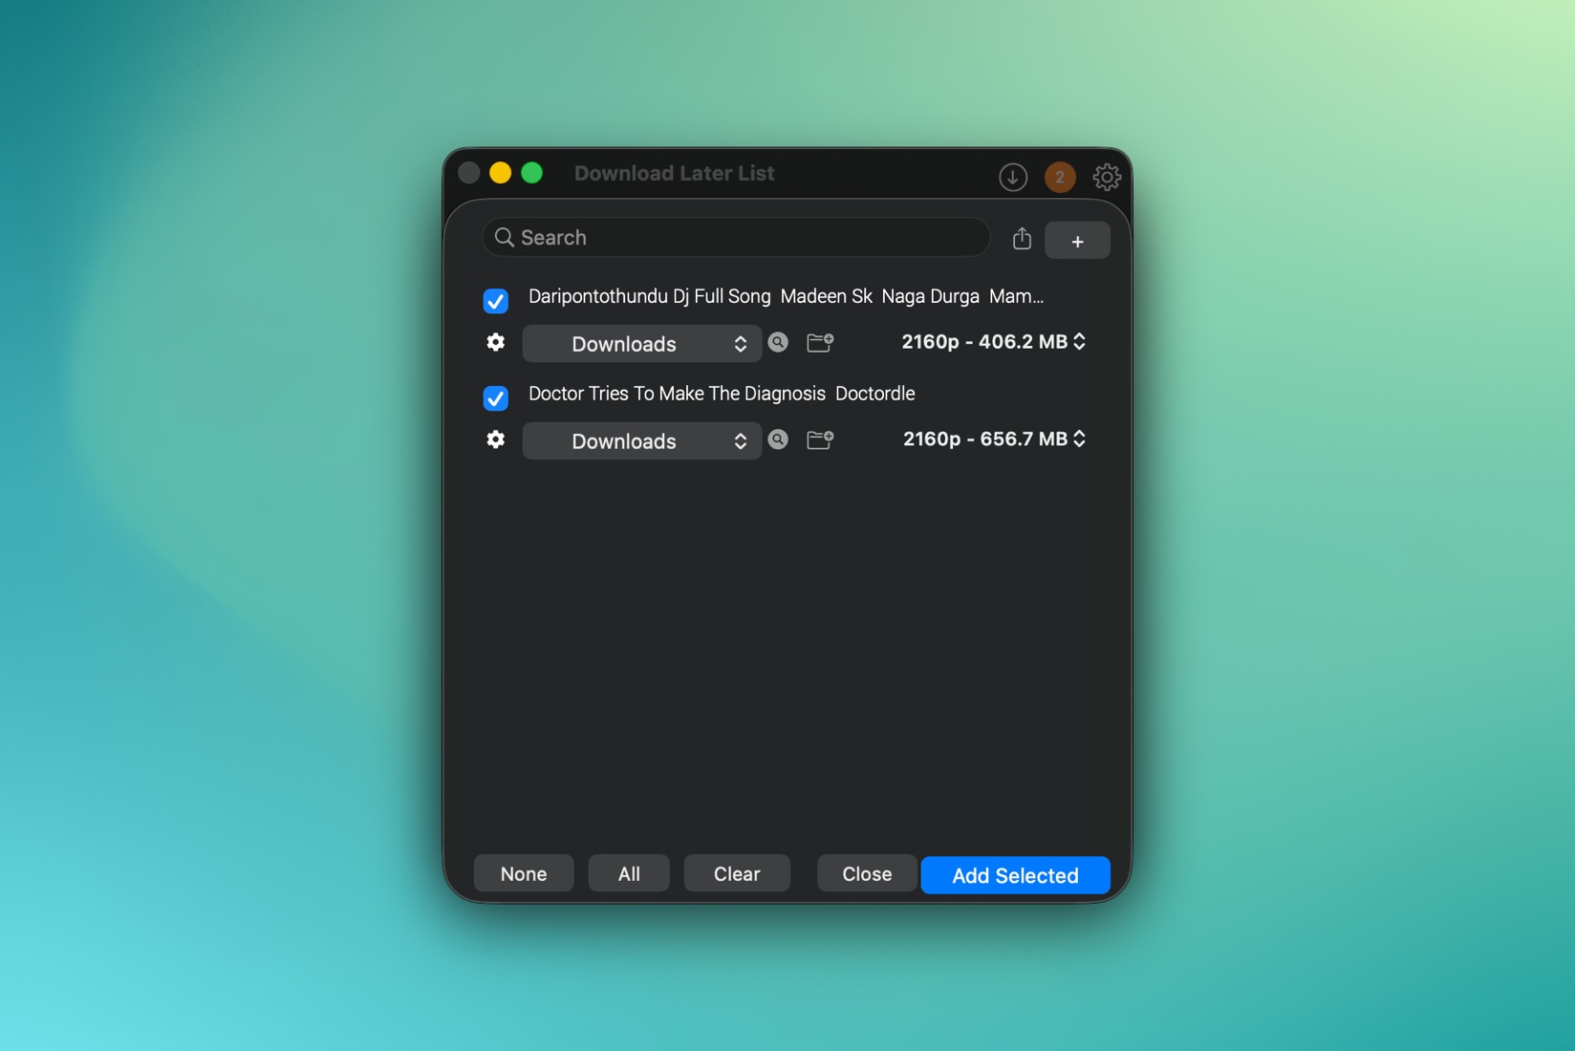Click into the Search field
Screen dimensions: 1575x1051
(x=736, y=237)
